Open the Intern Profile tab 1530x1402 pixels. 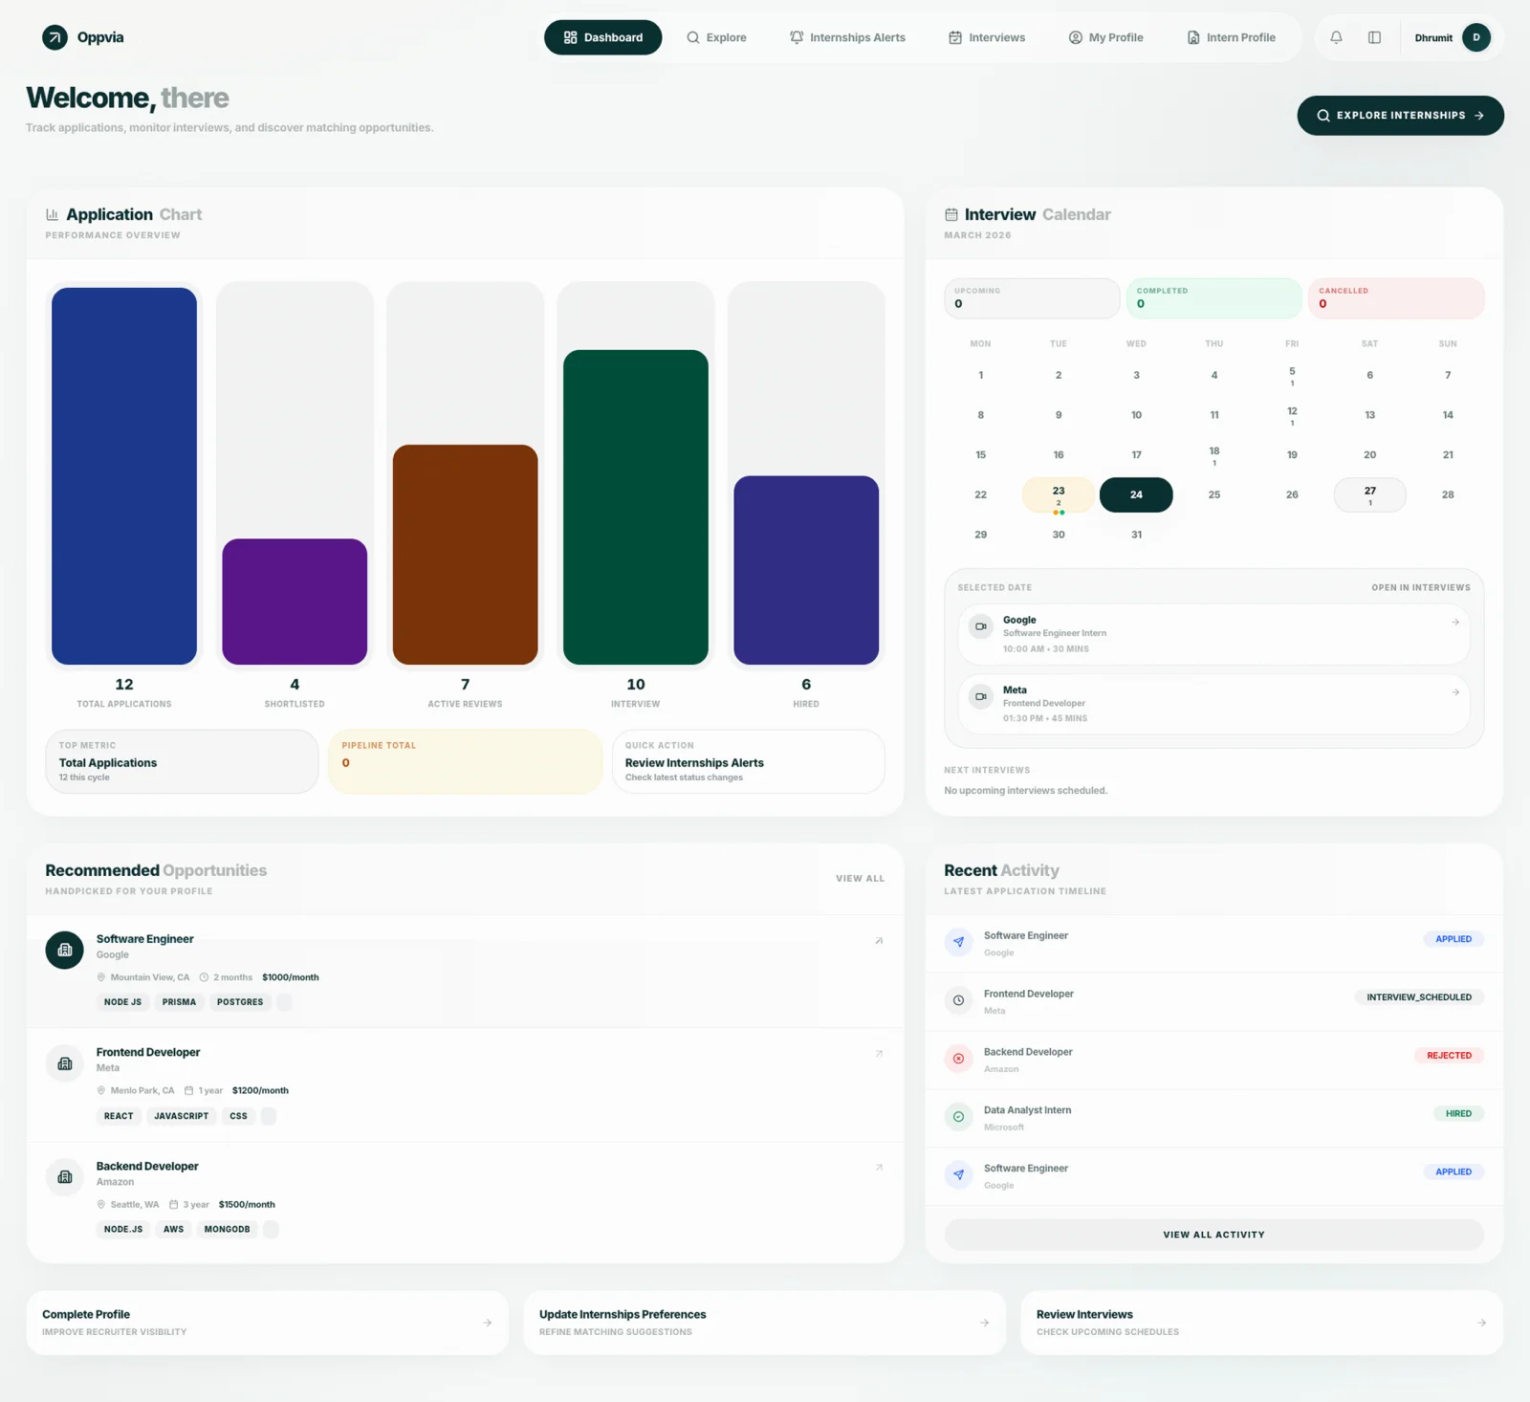[x=1232, y=37]
